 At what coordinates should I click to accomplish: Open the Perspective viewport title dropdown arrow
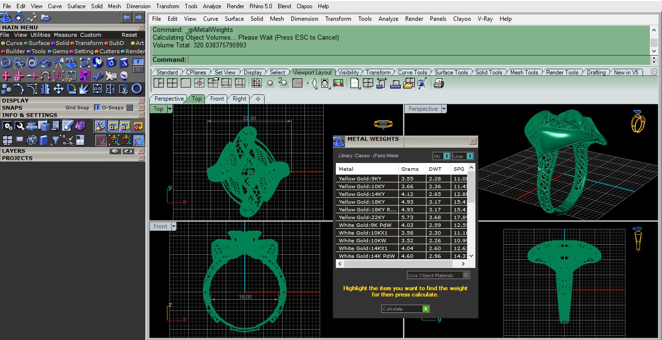(443, 109)
